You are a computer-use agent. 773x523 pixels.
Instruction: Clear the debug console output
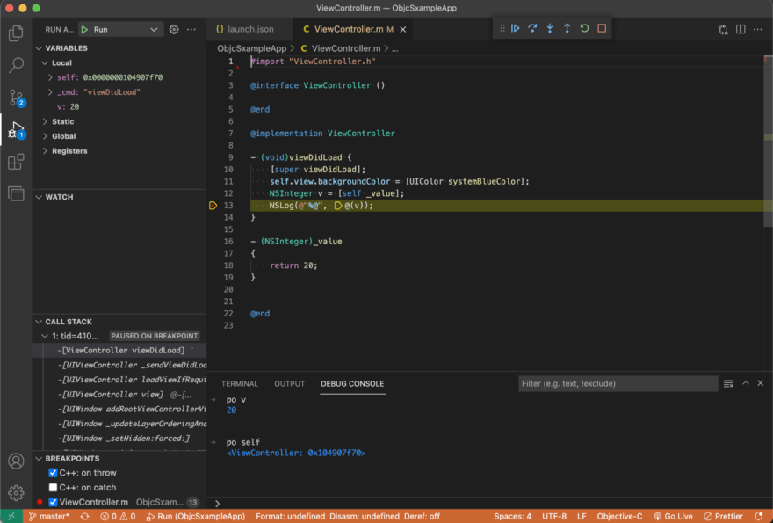[x=728, y=383]
